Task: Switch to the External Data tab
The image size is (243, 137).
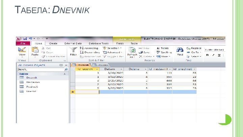Action: click(73, 43)
